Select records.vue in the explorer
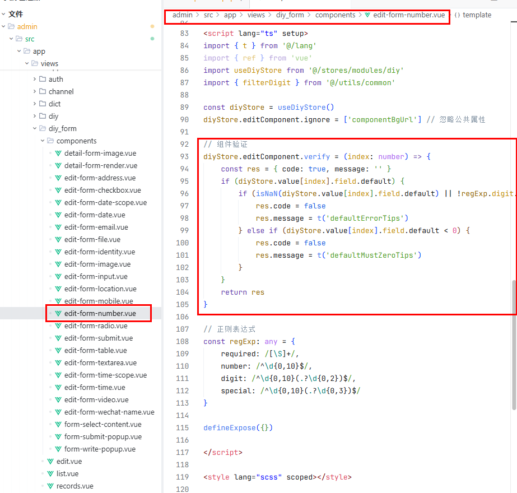The width and height of the screenshot is (517, 493). (x=74, y=486)
